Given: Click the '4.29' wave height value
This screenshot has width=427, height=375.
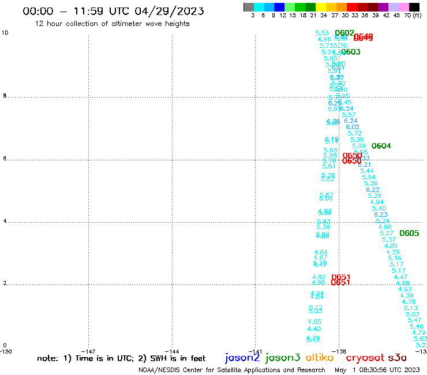Looking at the screenshot, I should coord(393,252).
